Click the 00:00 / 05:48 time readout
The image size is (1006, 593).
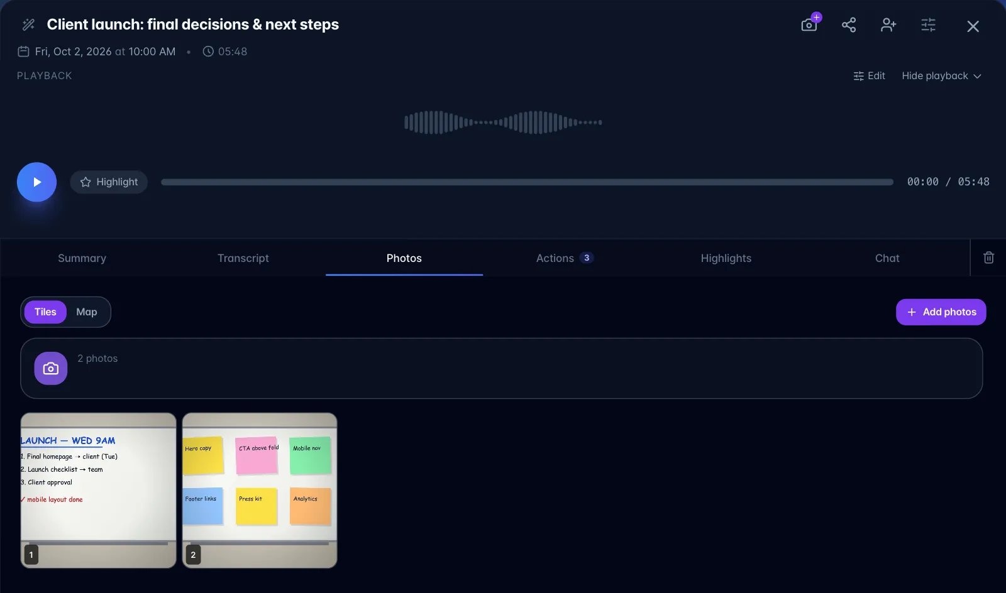click(948, 182)
